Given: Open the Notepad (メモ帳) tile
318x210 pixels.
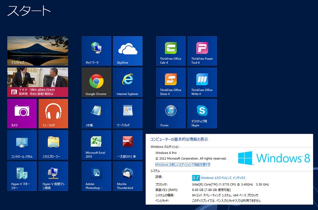Looking at the screenshot, I should point(97,114).
